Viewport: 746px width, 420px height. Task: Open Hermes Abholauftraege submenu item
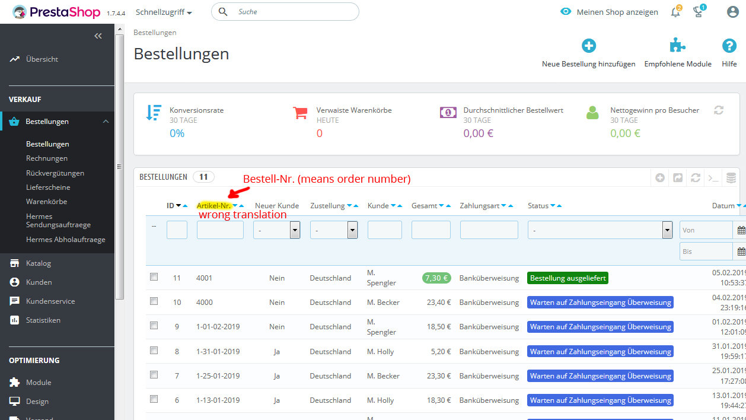pyautogui.click(x=65, y=240)
